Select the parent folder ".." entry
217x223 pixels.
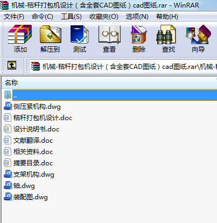coord(110,95)
